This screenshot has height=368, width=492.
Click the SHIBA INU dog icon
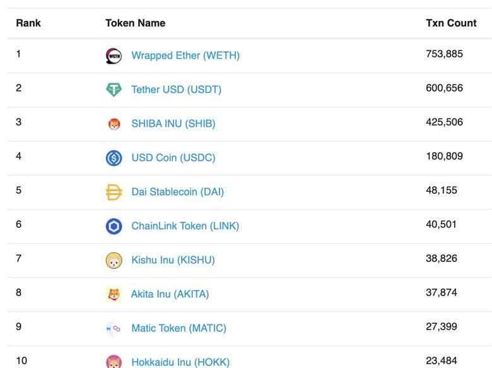point(114,124)
